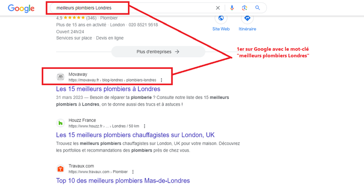Open Les 15 meilleurs plombiers à Londres
364x185 pixels.
[x=108, y=89]
